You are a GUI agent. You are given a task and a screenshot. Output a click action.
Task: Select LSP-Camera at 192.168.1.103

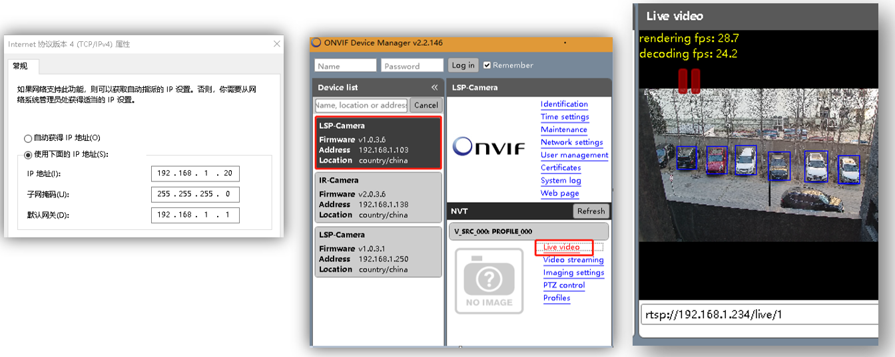378,143
